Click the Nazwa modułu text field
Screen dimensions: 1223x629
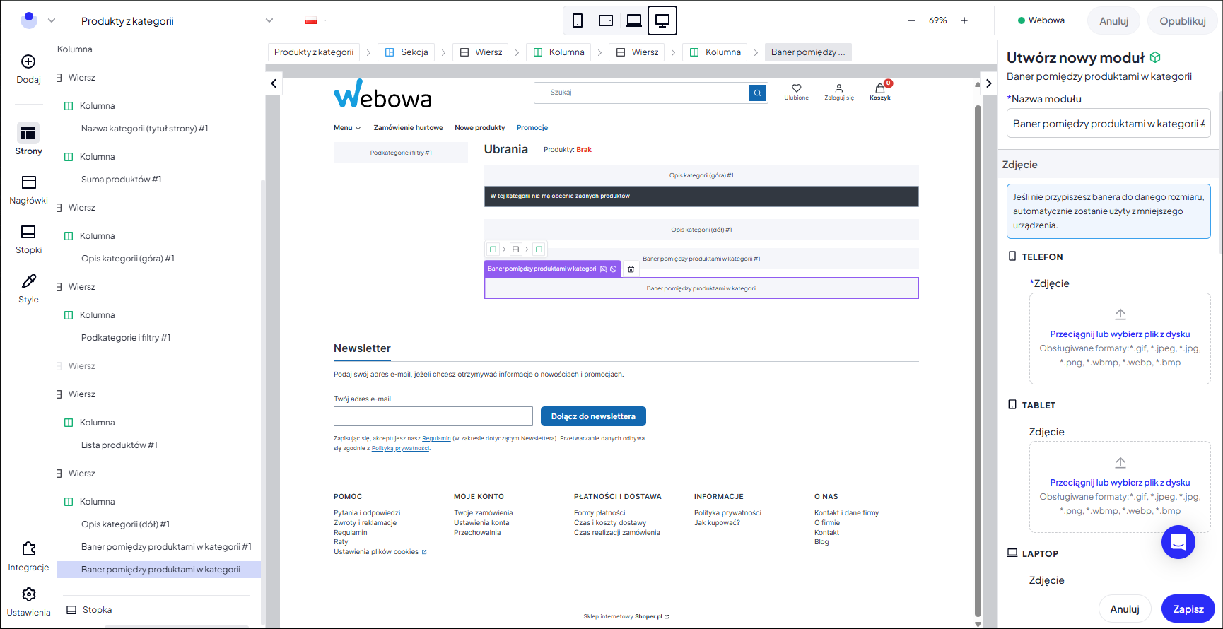[x=1108, y=124]
